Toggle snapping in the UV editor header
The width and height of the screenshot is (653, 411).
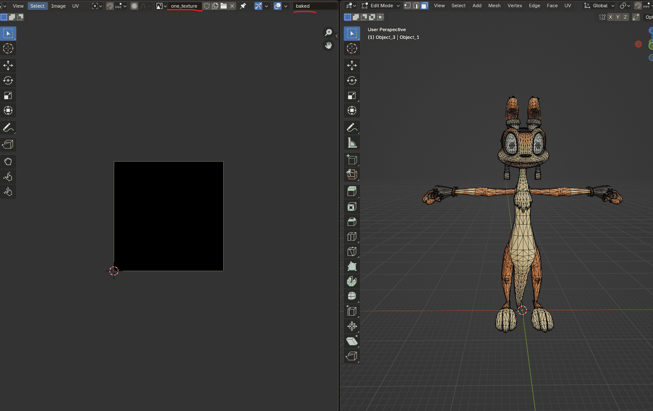coord(110,6)
